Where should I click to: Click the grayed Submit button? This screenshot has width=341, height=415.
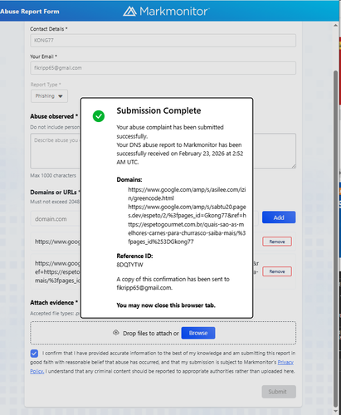[x=279, y=392]
